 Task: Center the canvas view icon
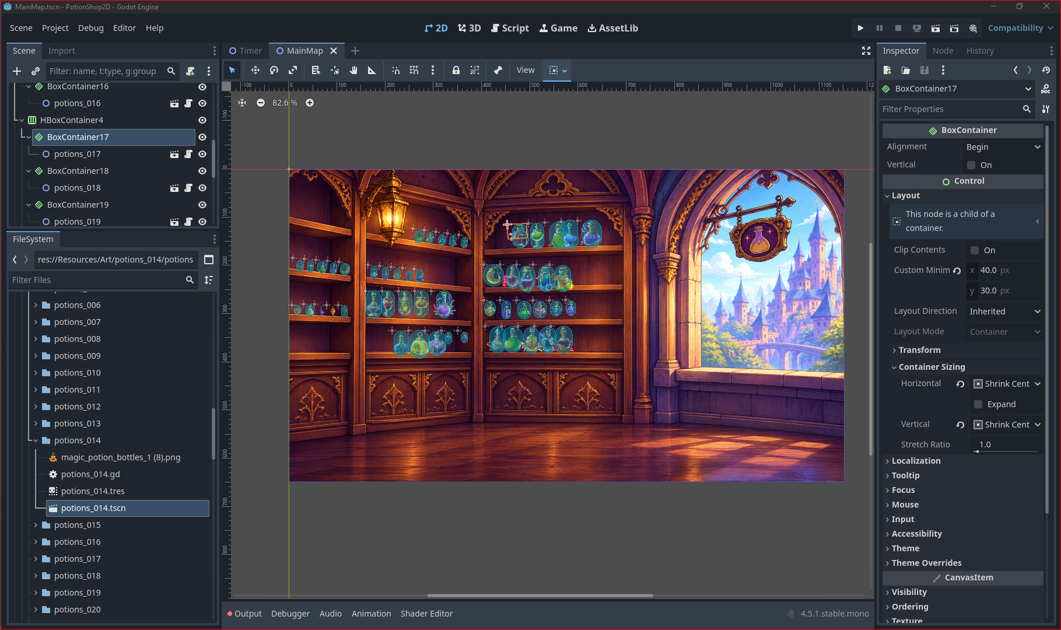click(x=242, y=103)
